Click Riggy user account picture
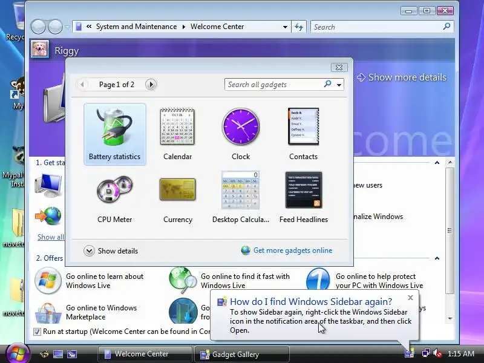Viewport: 484px width, 363px height. tap(40, 49)
